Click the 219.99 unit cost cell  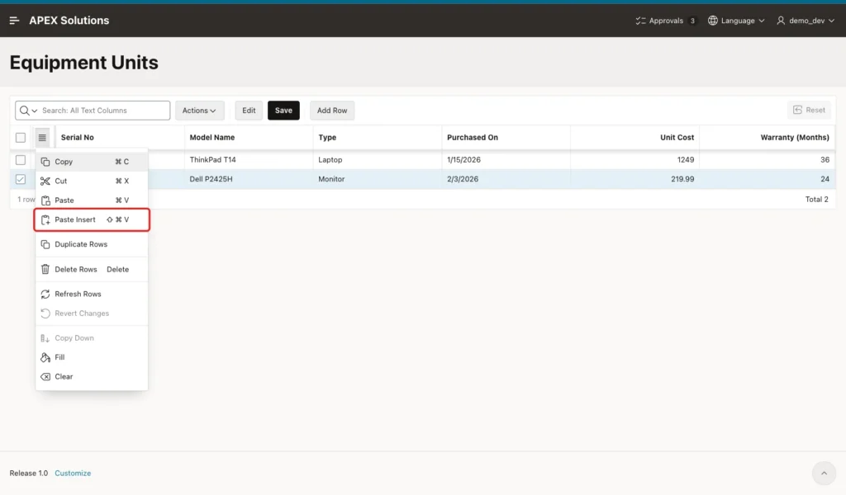click(635, 179)
